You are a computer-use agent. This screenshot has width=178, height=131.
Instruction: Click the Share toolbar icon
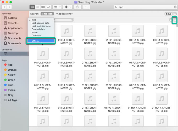point(77,7)
